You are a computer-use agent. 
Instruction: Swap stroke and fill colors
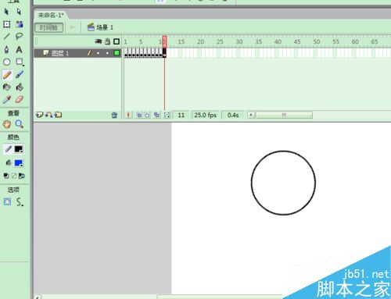(x=22, y=176)
